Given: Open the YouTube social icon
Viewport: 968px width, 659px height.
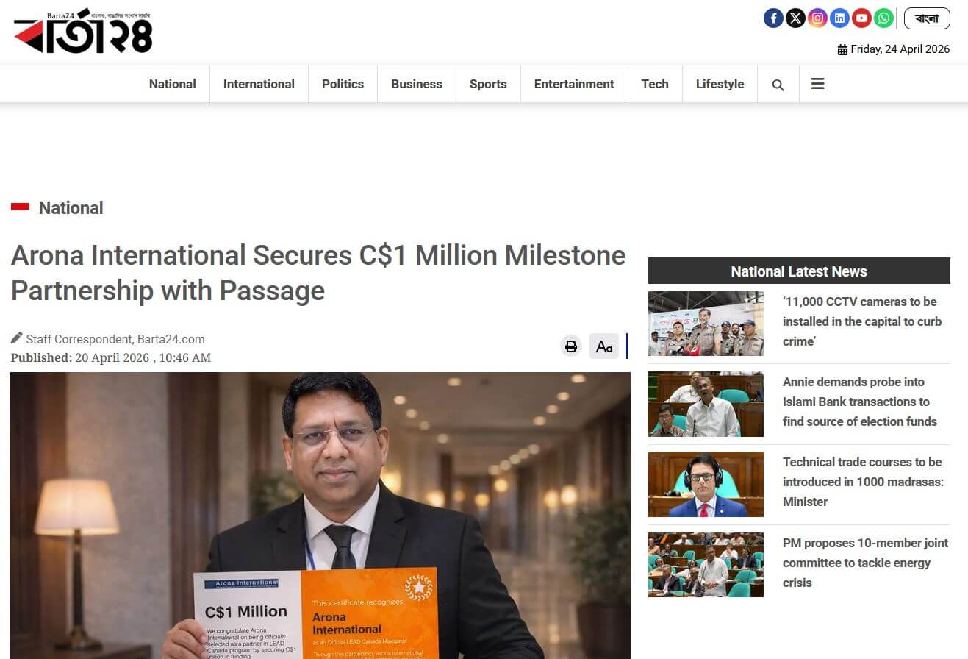Looking at the screenshot, I should pos(861,18).
